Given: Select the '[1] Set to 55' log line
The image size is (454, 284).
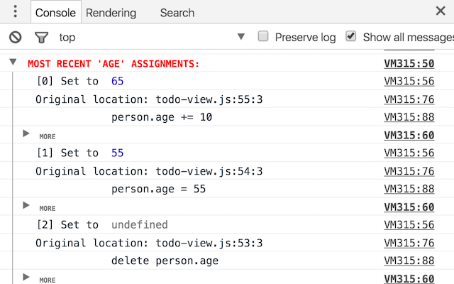Looking at the screenshot, I should click(80, 153).
